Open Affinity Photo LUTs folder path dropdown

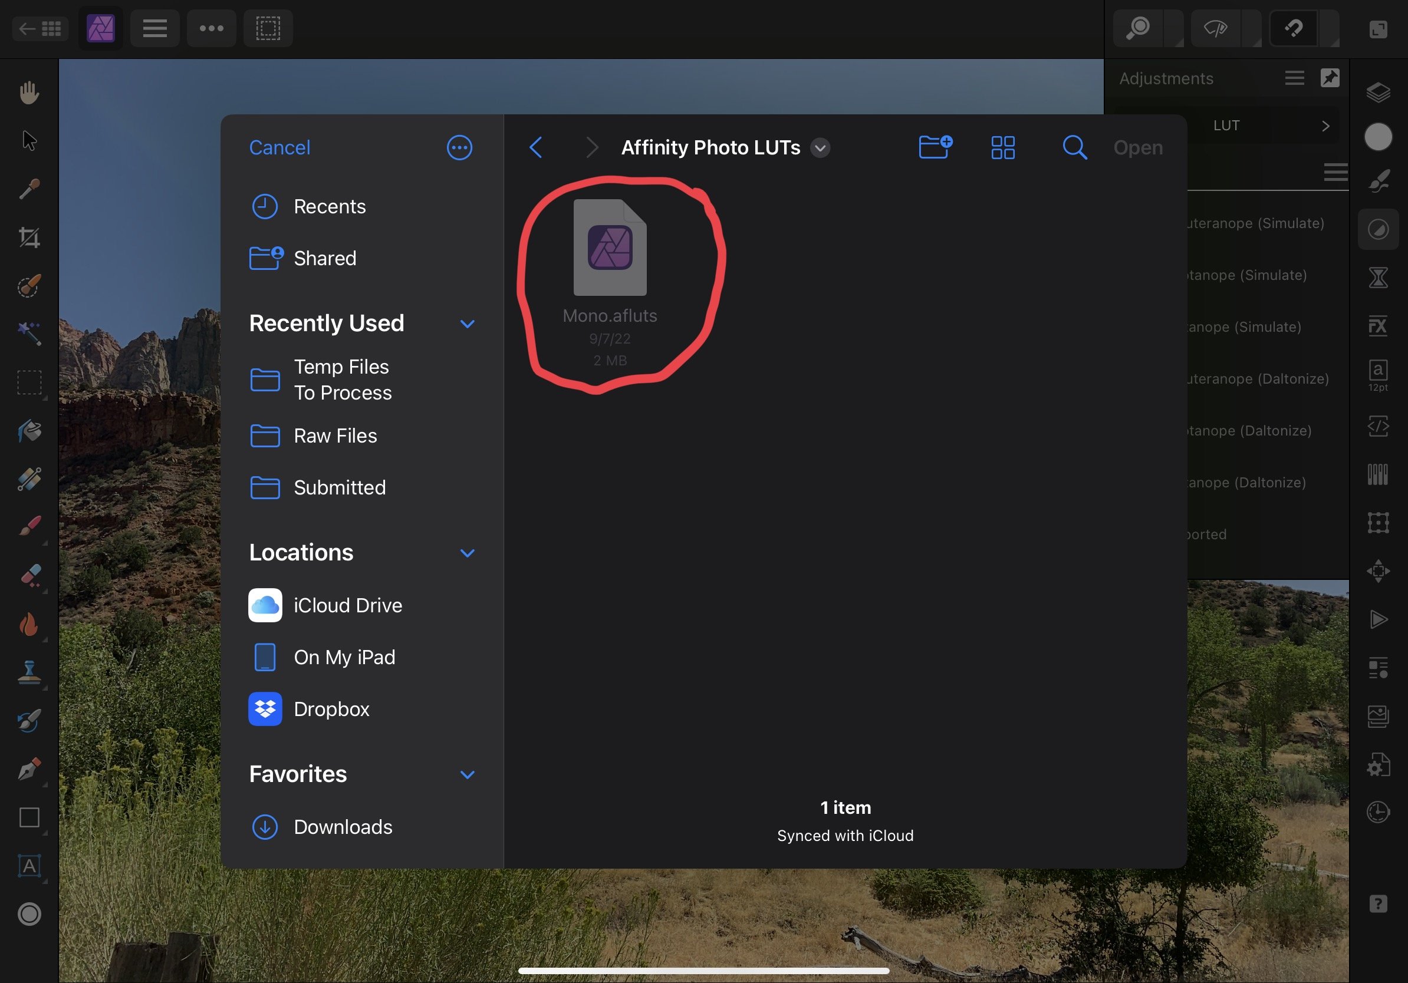[820, 148]
